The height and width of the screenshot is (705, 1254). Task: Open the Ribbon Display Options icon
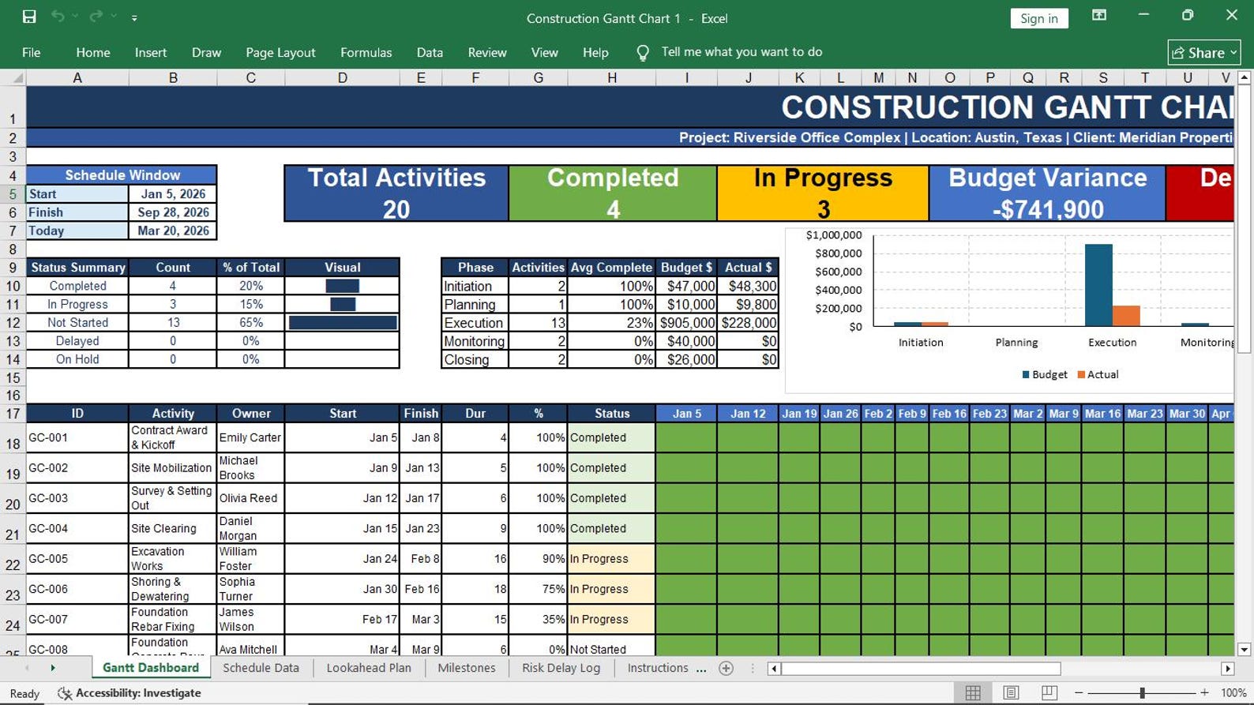pyautogui.click(x=1099, y=16)
